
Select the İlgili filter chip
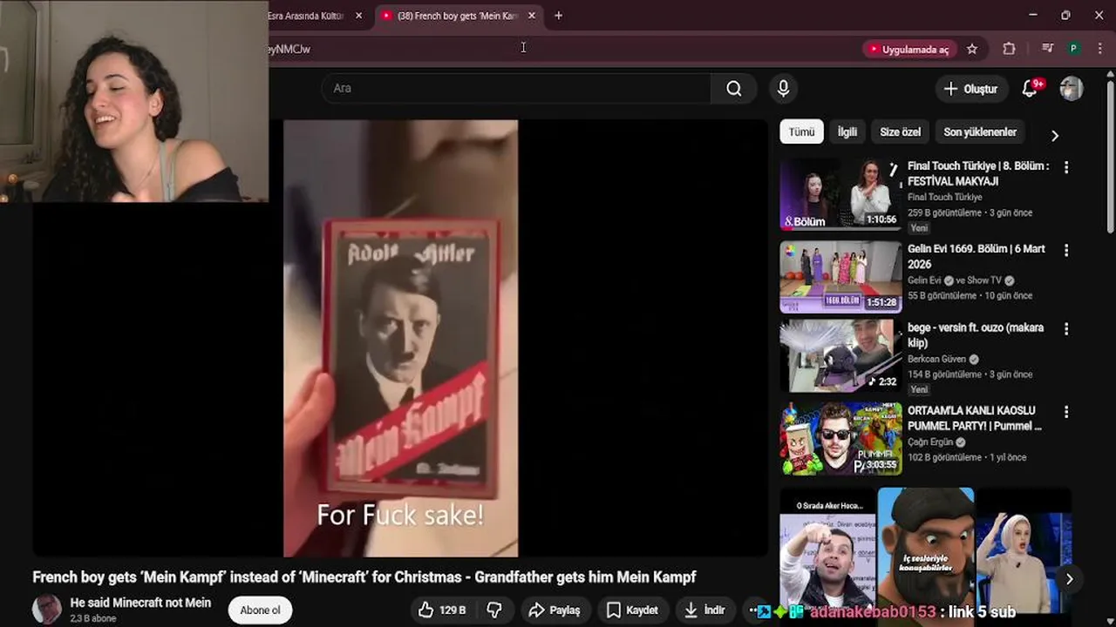click(847, 132)
